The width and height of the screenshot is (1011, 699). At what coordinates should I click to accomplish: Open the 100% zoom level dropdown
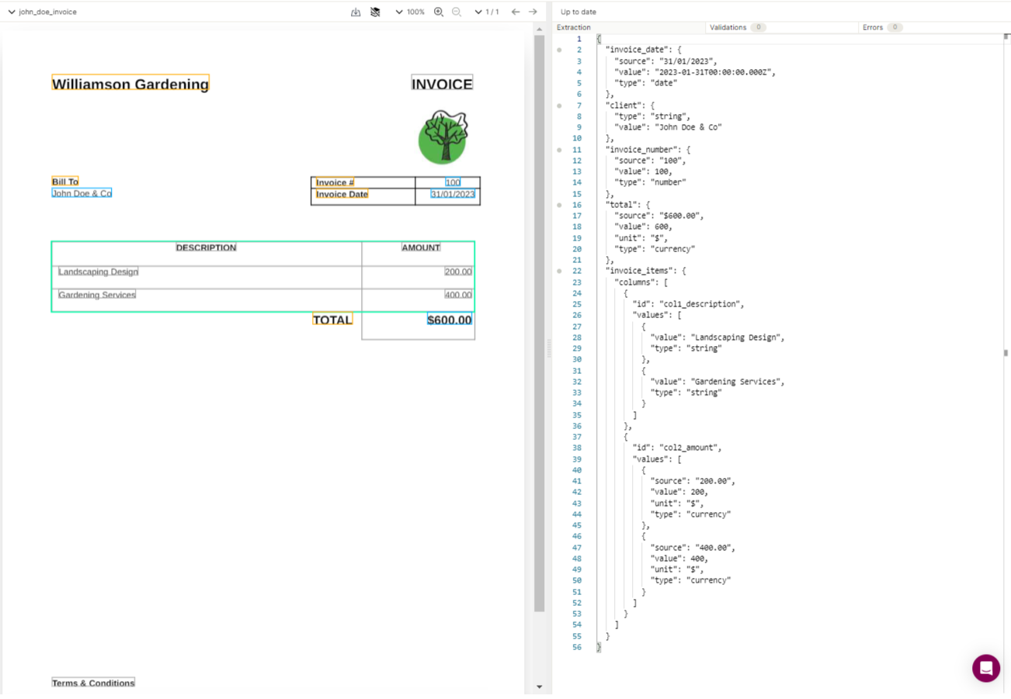click(410, 12)
